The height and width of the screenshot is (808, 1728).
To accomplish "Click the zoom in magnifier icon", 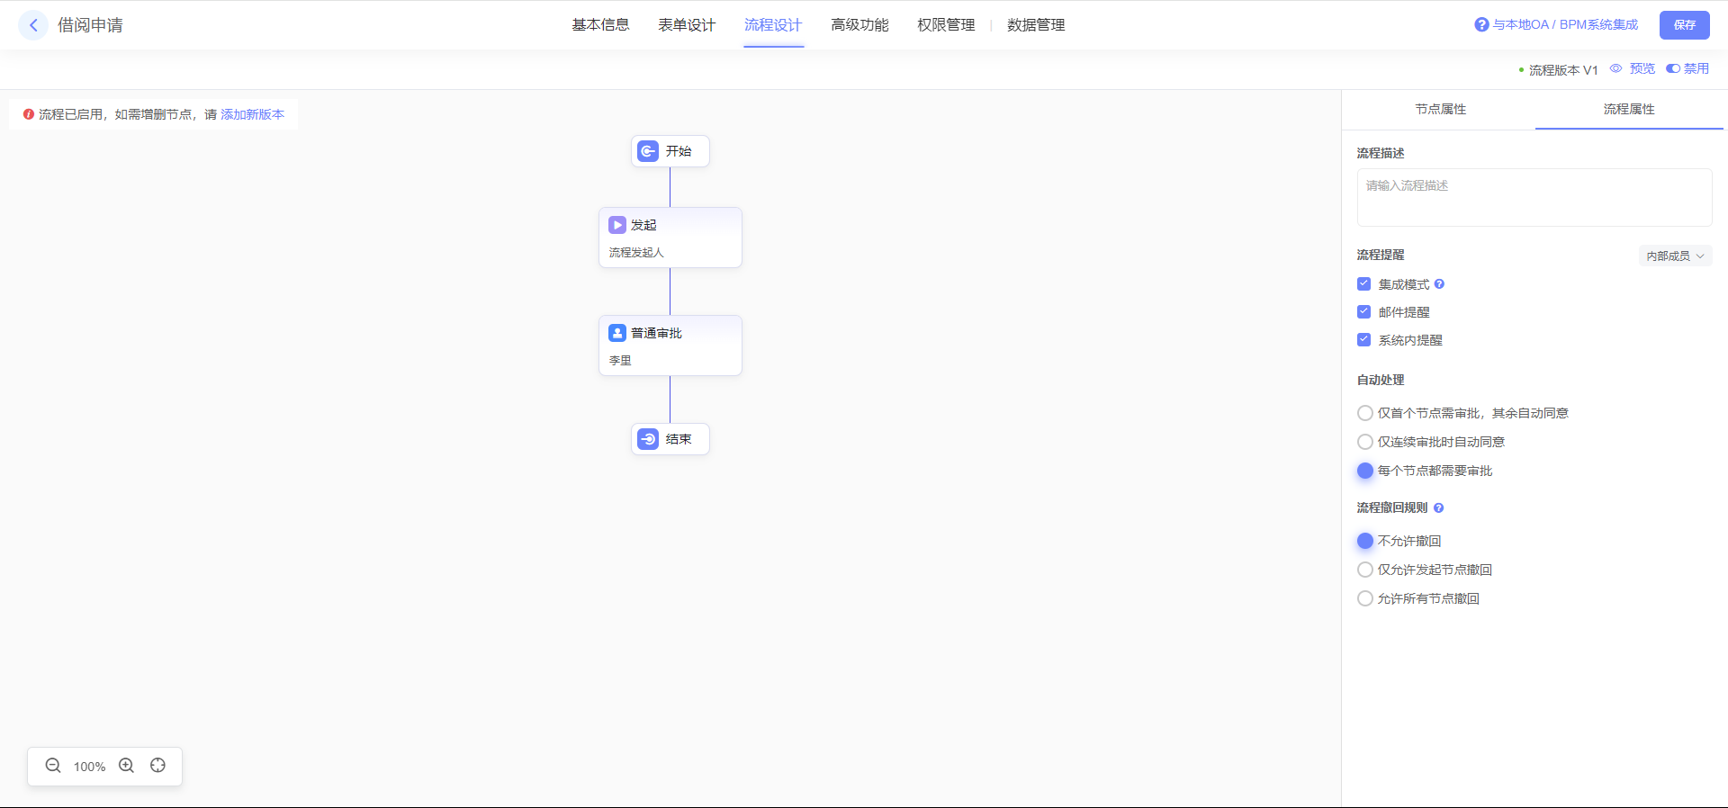I will click(127, 766).
